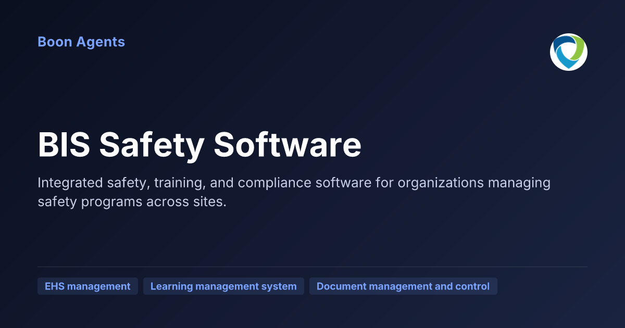The image size is (625, 328).
Task: Click the BIS Safety Software heading
Action: pos(199,145)
